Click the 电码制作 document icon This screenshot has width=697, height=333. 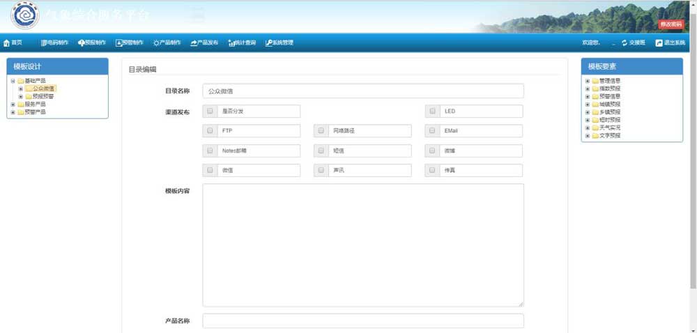[44, 43]
